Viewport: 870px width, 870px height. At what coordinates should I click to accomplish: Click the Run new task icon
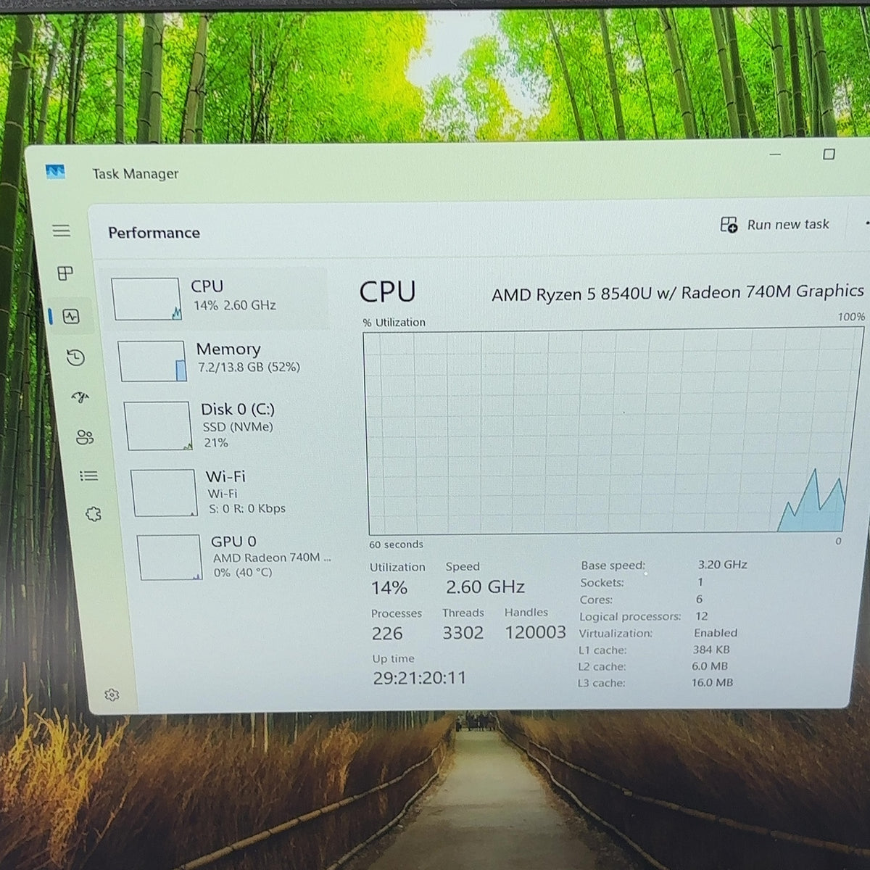[x=729, y=225]
